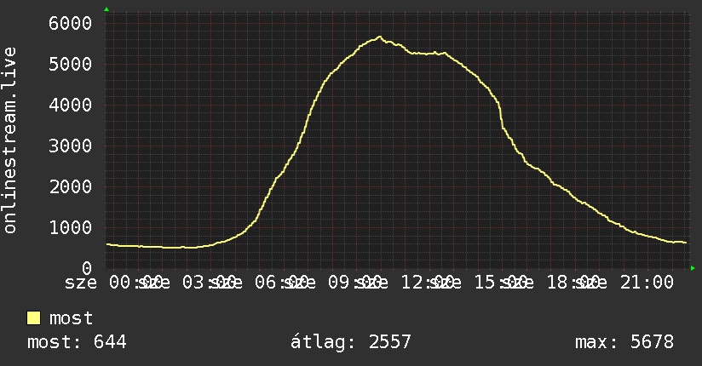This screenshot has width=702, height=366.
Task: Click the green arrow at the top of y-axis
Action: coord(106,9)
